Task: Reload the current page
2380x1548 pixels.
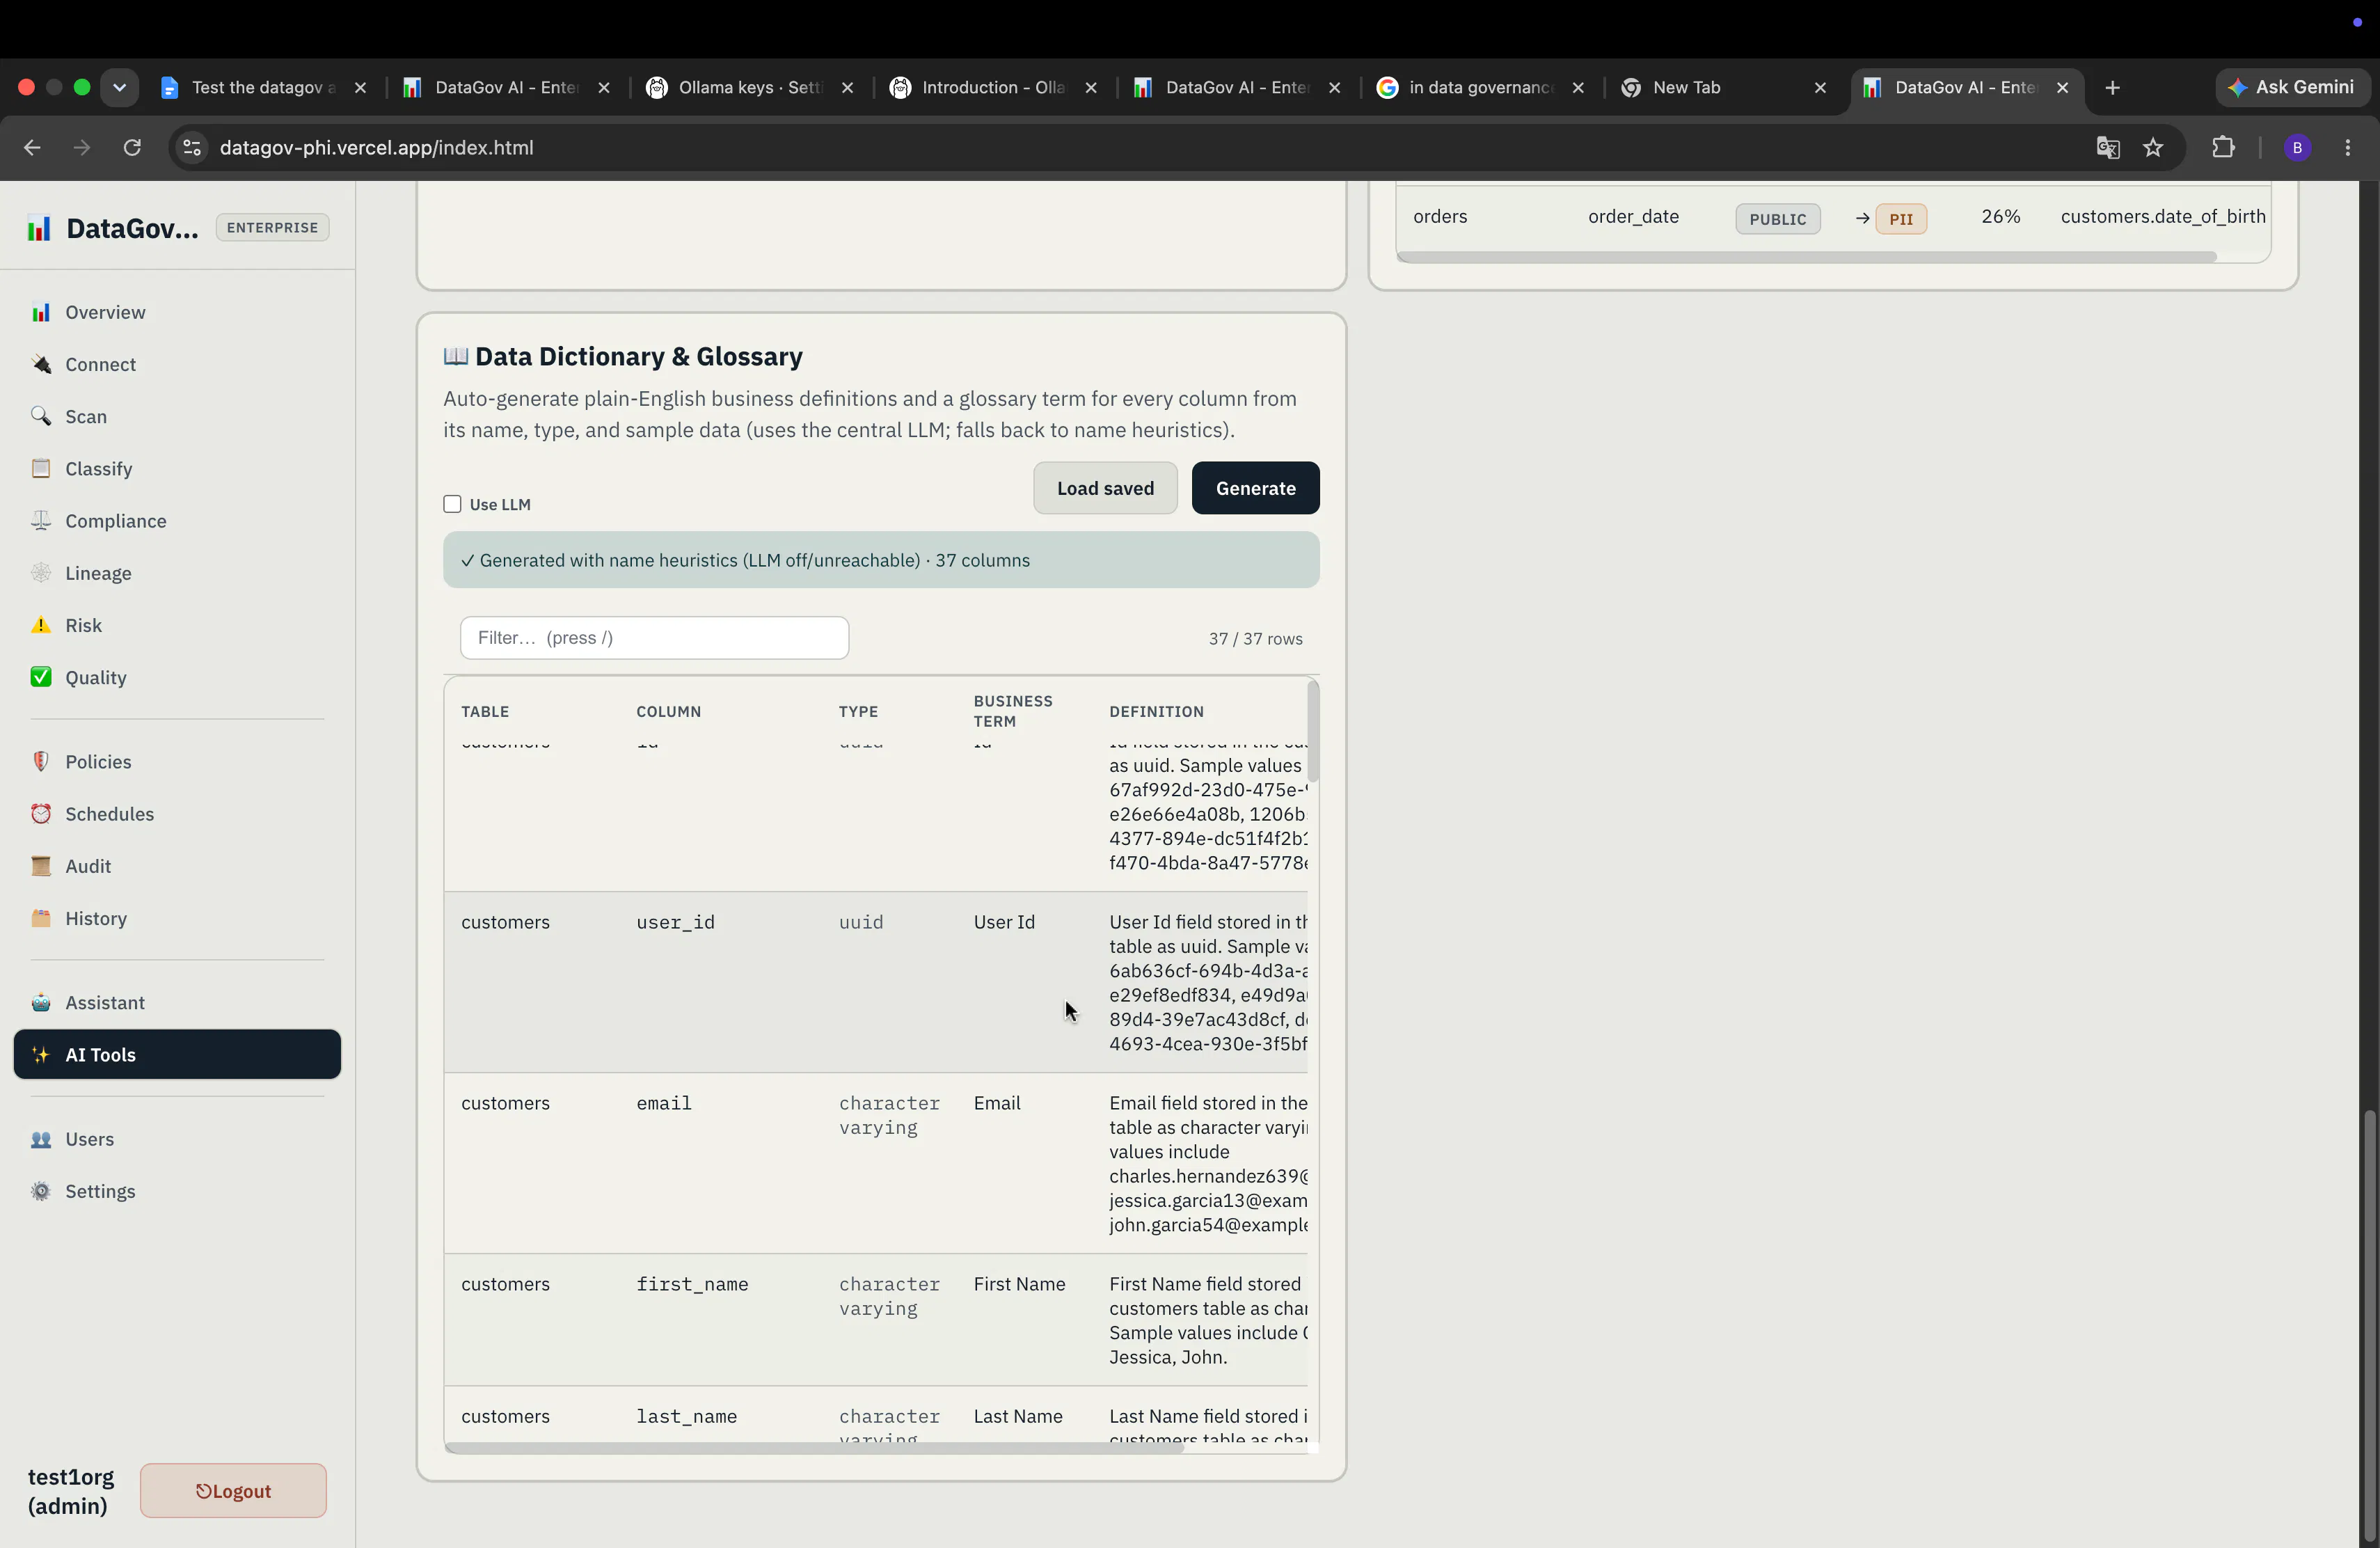Action: pos(132,148)
